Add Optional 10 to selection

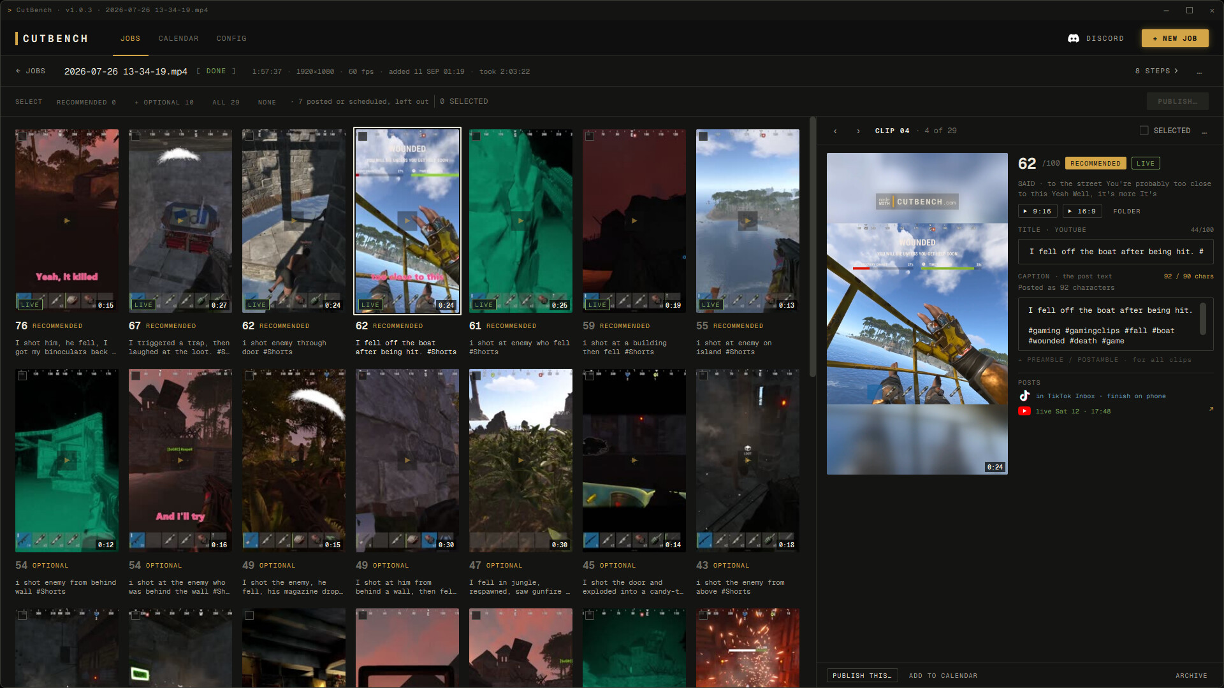coord(164,102)
